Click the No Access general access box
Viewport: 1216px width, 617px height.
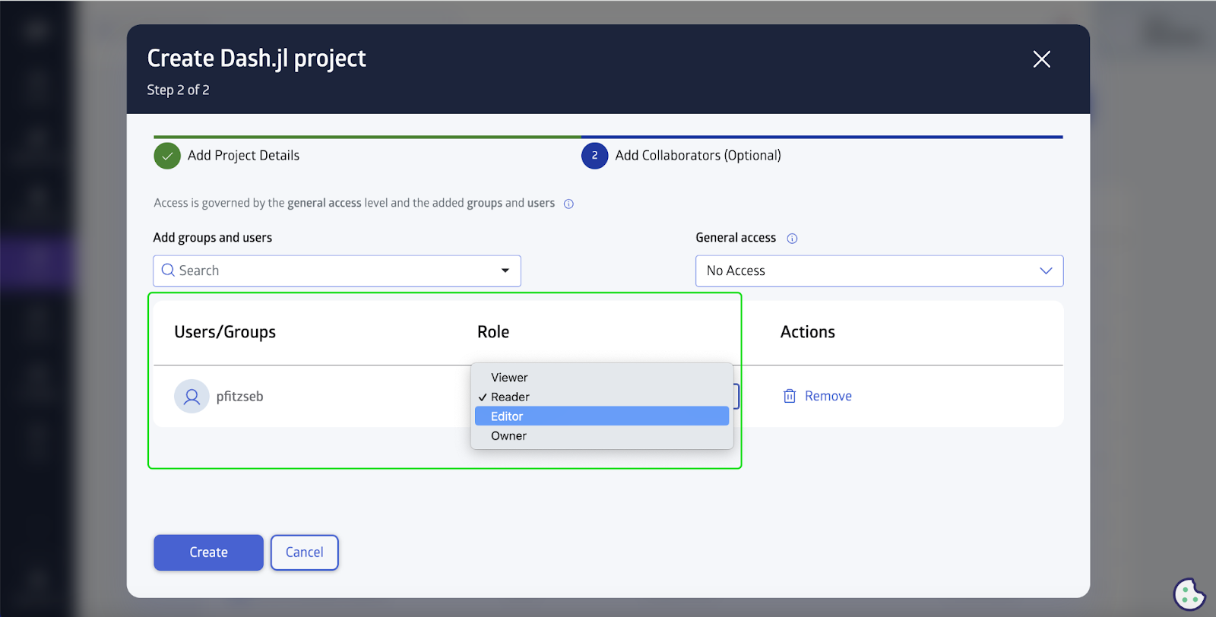coord(879,271)
